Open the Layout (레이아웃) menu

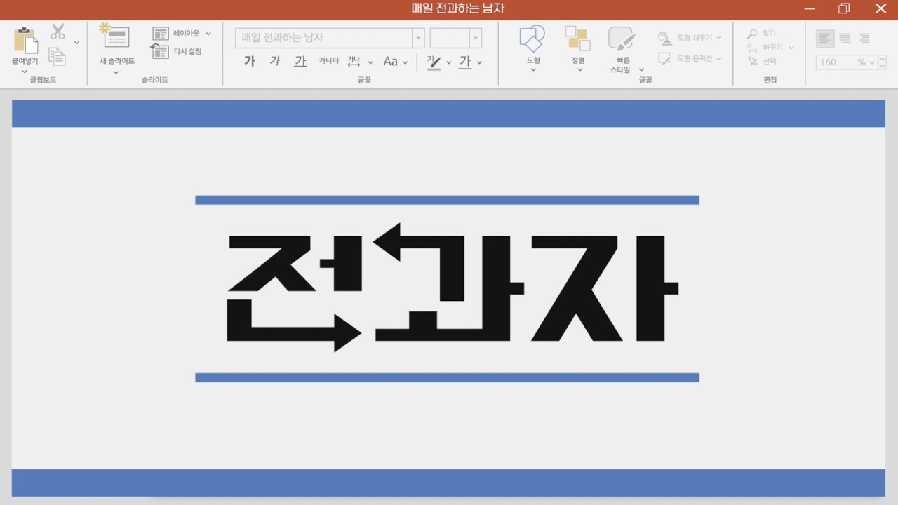[182, 33]
